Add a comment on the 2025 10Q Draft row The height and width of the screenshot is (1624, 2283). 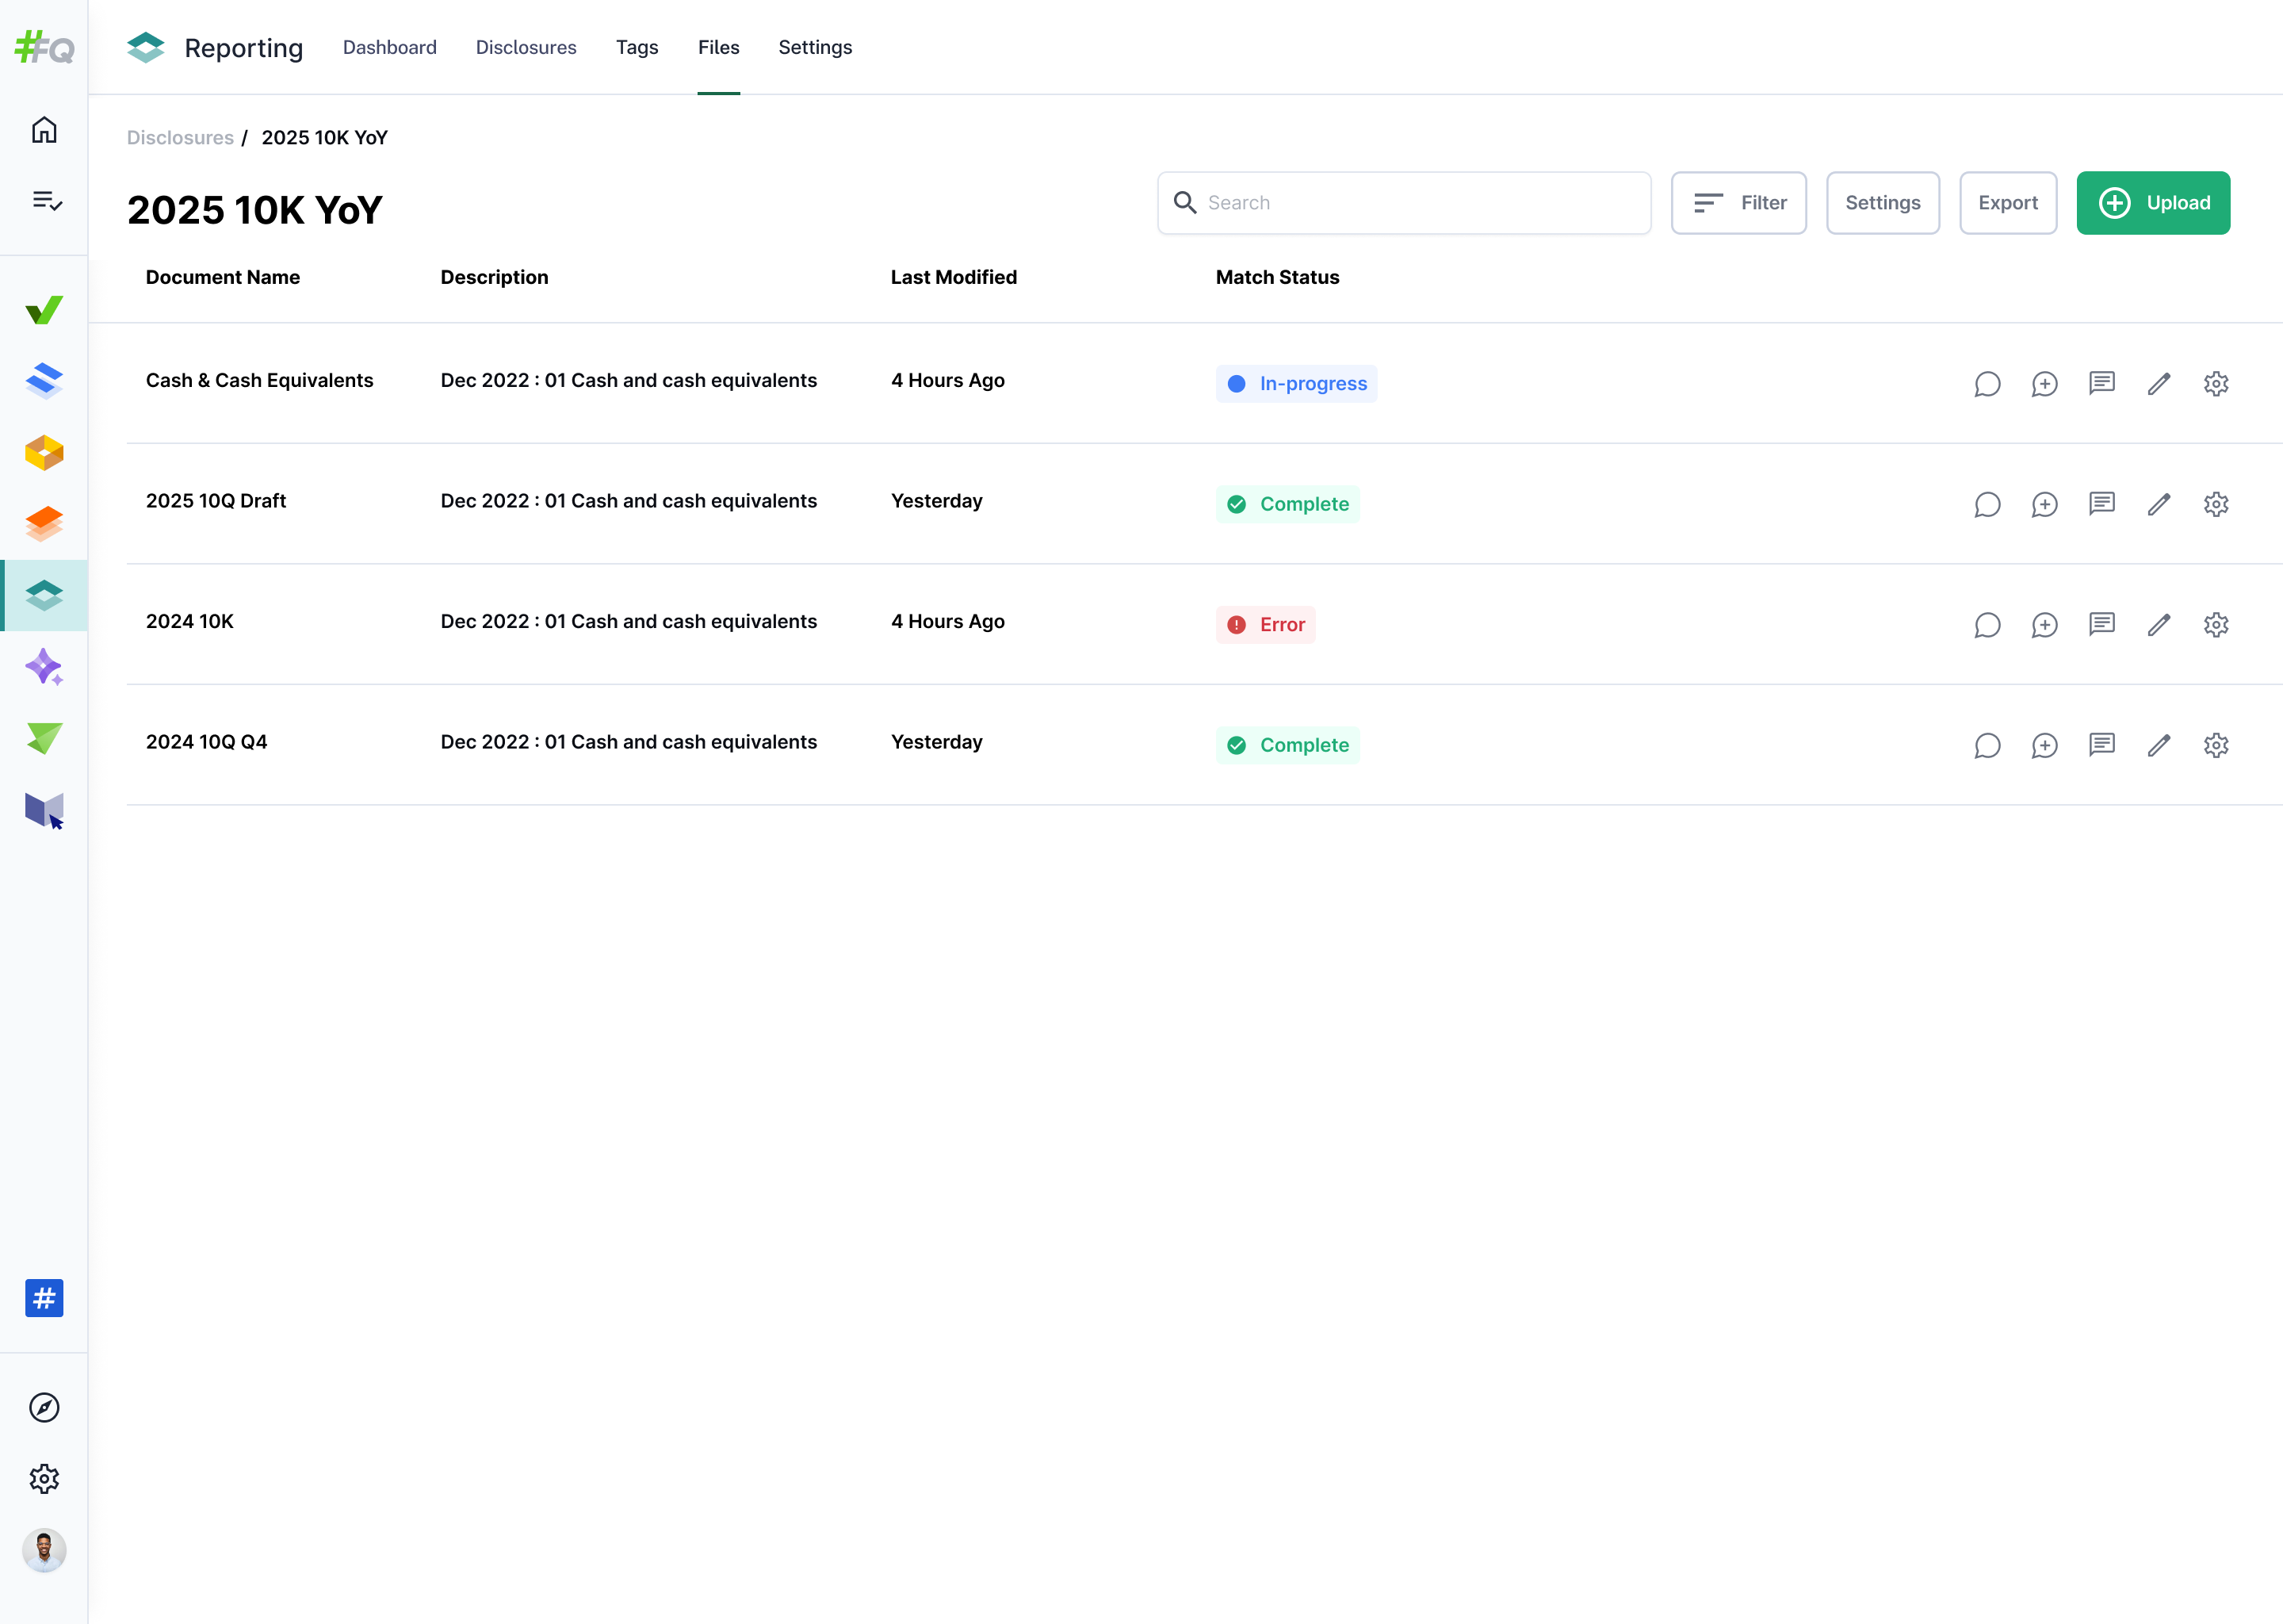click(x=2044, y=504)
